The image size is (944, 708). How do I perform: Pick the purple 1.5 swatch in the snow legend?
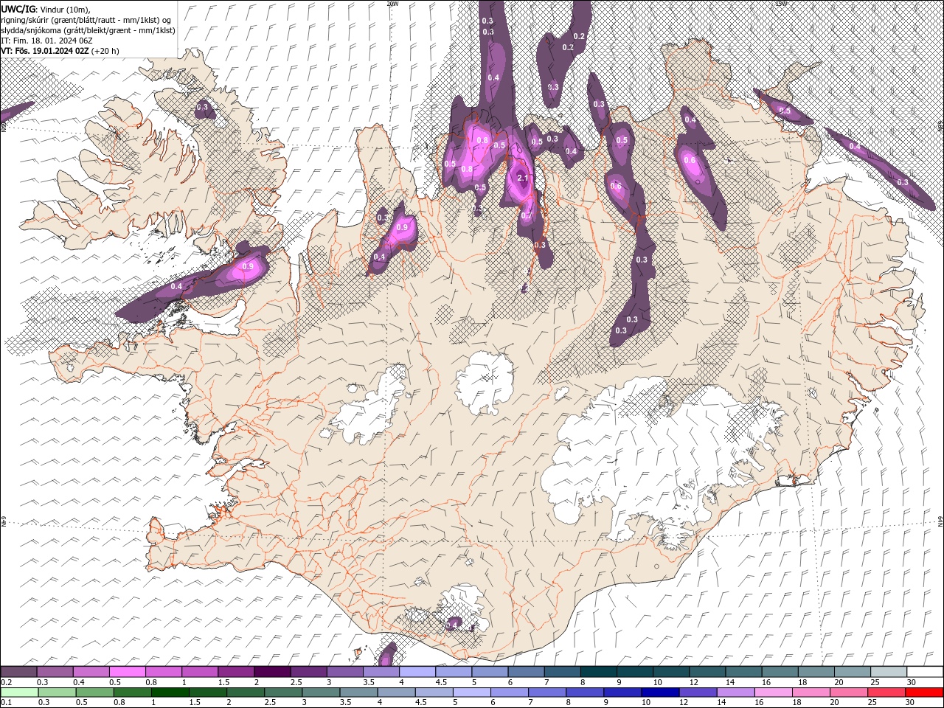click(x=235, y=672)
